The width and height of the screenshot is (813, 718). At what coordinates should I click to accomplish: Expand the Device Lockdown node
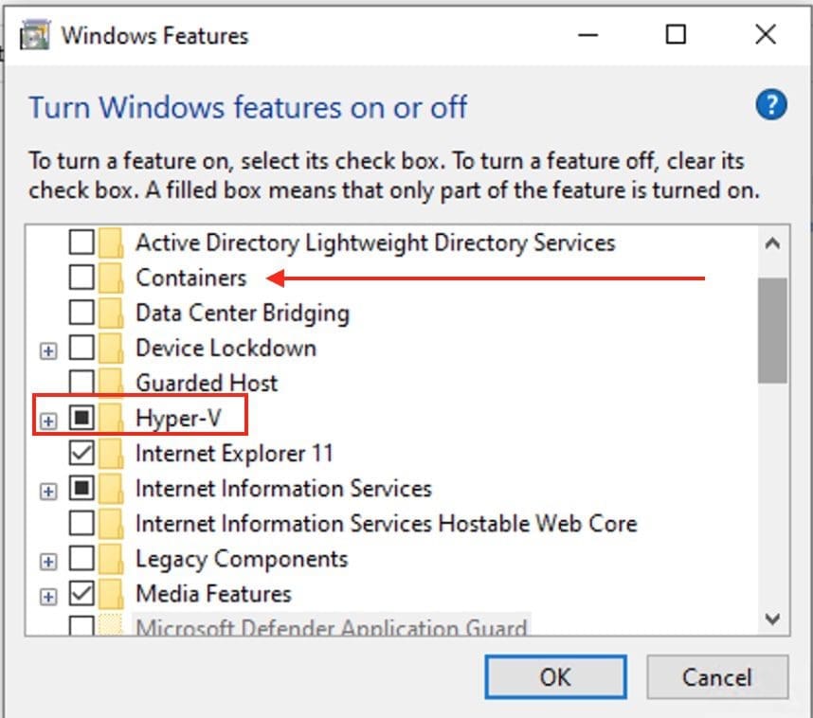point(48,350)
